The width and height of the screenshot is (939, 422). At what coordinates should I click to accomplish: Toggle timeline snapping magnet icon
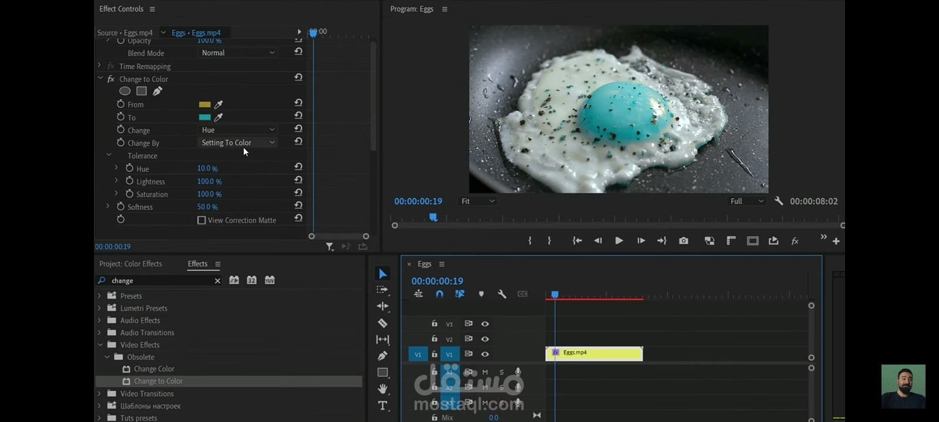point(440,294)
